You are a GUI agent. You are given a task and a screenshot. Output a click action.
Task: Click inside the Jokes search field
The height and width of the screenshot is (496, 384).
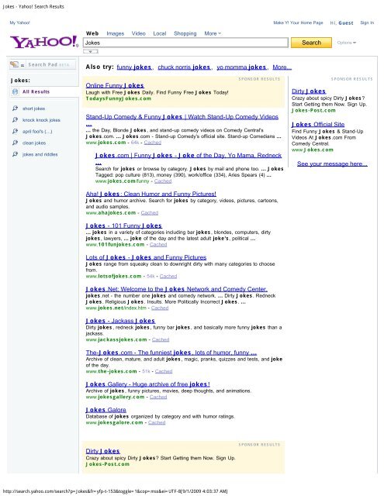click(x=185, y=43)
